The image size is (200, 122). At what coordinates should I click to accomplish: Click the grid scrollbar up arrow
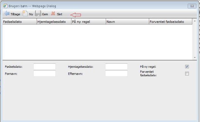[x=195, y=21]
